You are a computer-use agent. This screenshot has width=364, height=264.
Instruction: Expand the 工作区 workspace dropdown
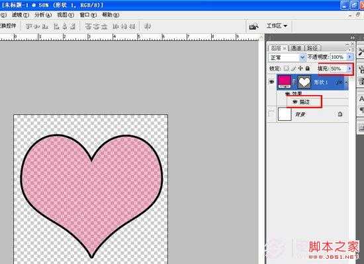[277, 26]
